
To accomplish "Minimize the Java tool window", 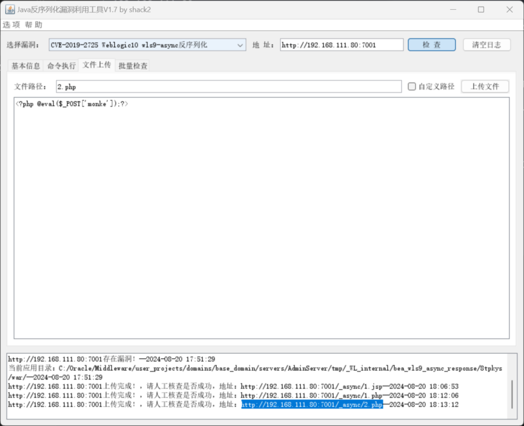I will tap(453, 9).
